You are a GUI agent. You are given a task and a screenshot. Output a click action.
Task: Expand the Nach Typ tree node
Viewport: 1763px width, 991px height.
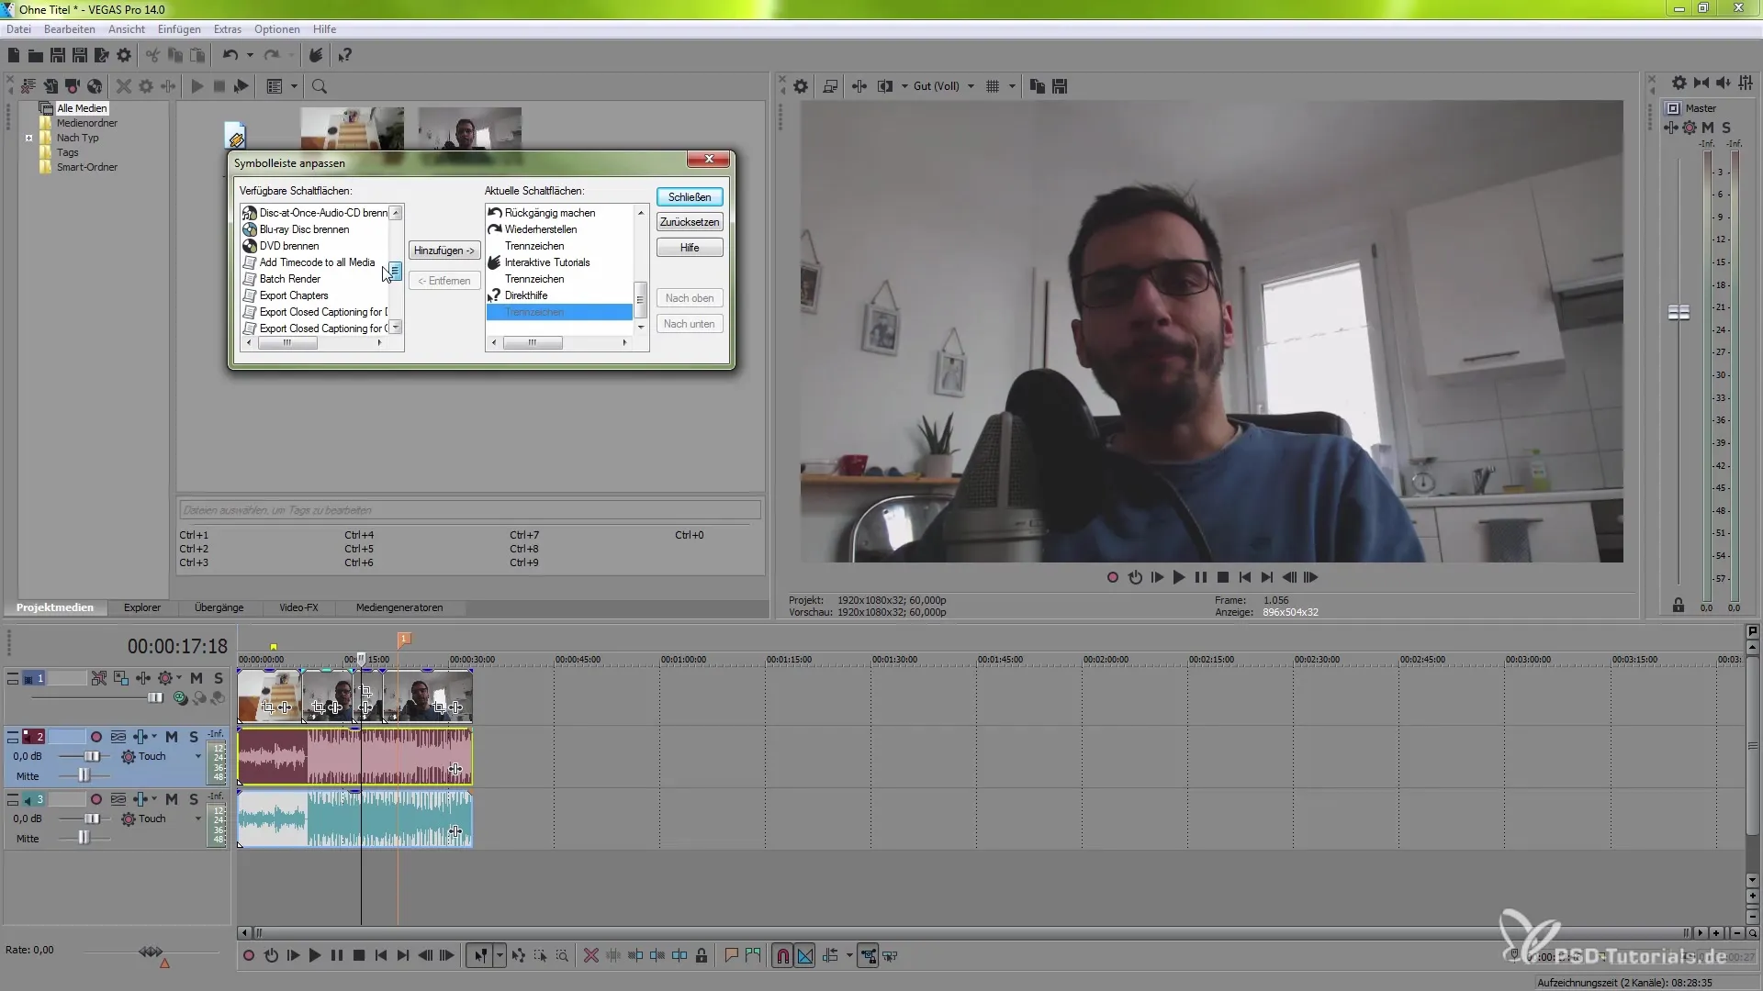[x=28, y=139]
